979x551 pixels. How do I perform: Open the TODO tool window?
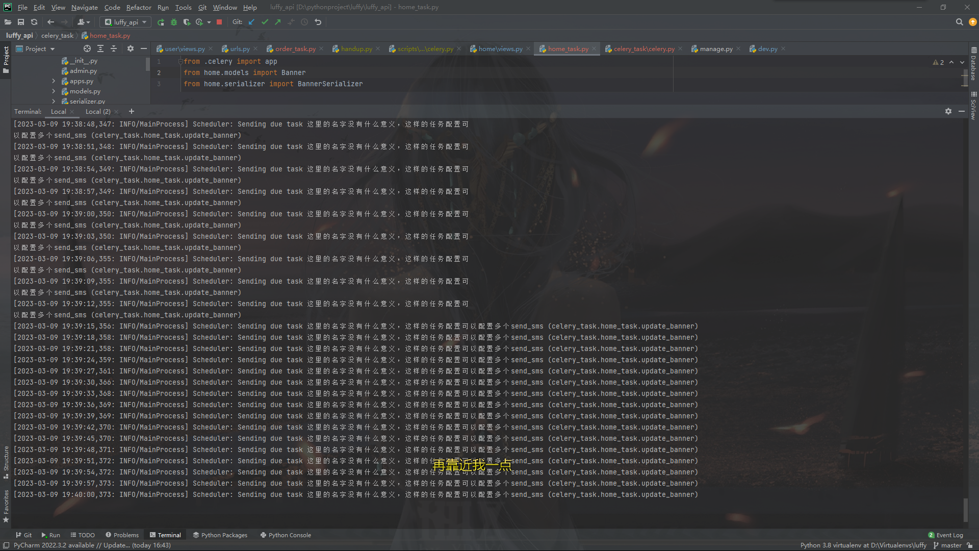point(83,535)
